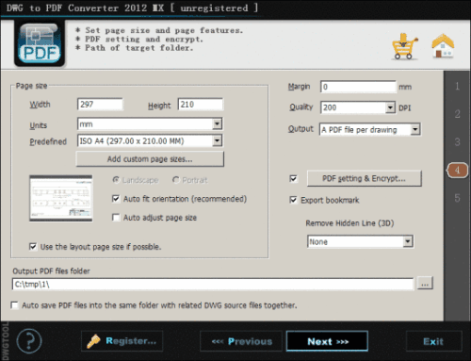Click the key icon on Register button
471x361 pixels.
tap(93, 341)
